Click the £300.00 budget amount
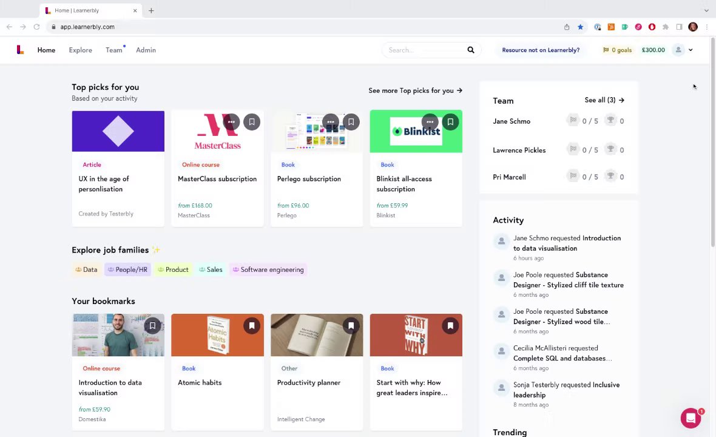Viewport: 716px width, 437px height. (653, 50)
